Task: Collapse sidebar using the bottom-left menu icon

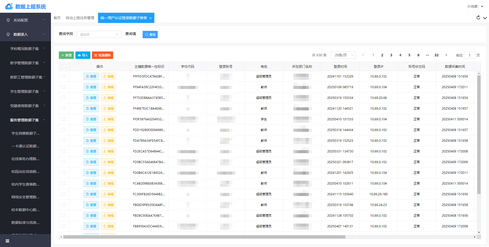Action: [x=7, y=241]
